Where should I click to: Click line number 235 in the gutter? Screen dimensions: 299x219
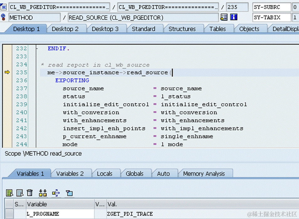[22, 72]
